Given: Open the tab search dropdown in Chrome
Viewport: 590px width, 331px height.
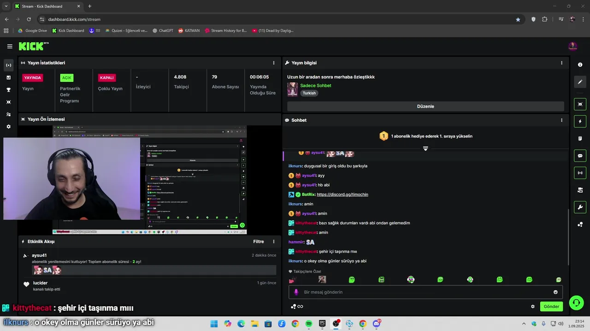Looking at the screenshot, I should (x=6, y=6).
